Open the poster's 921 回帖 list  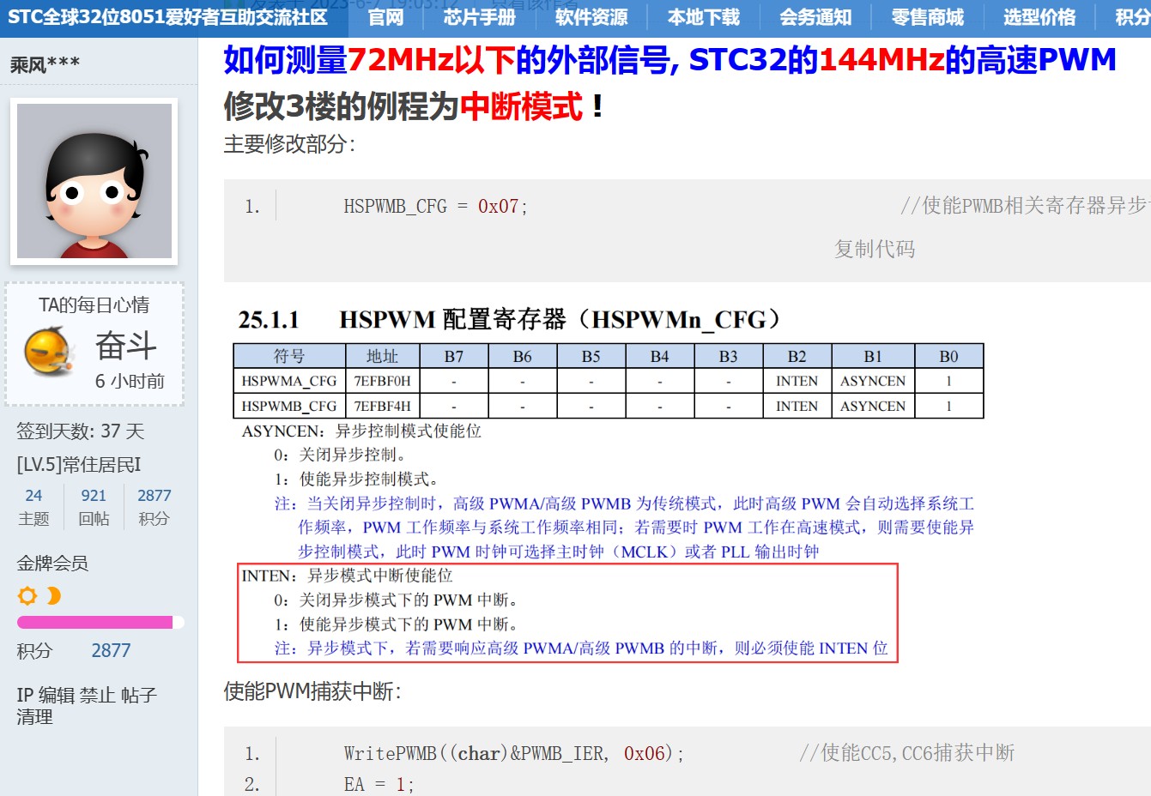coord(94,506)
